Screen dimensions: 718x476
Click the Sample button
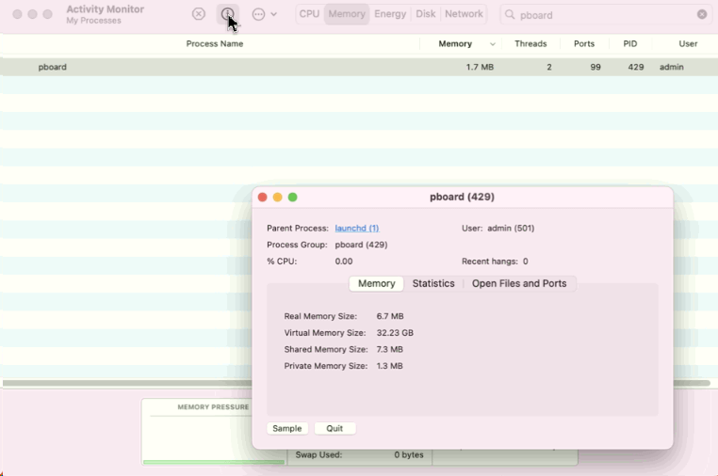(287, 428)
